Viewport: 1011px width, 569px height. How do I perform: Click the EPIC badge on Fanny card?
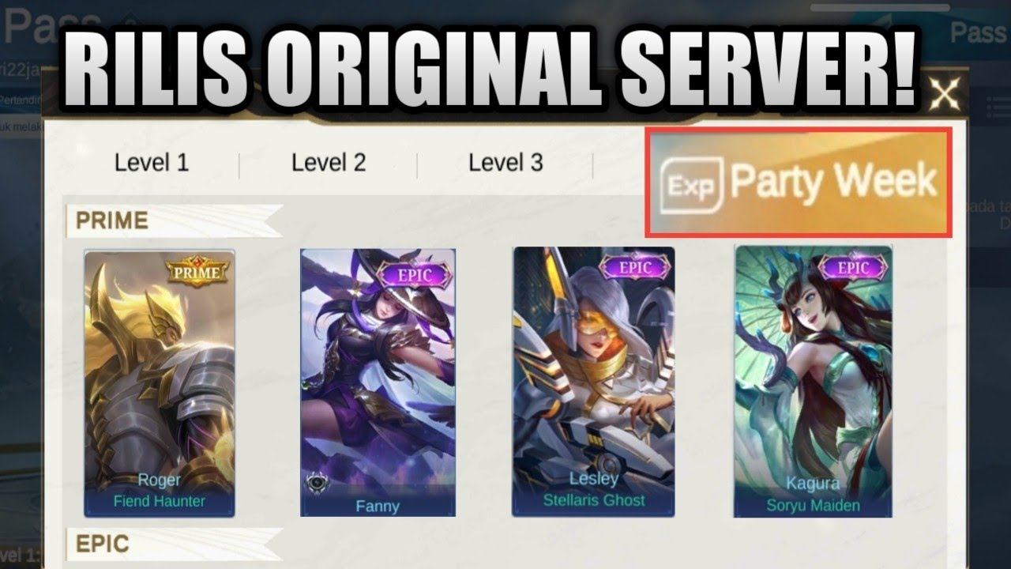coord(415,273)
